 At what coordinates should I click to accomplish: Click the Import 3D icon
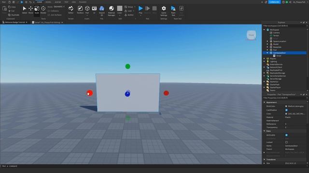pyautogui.click(x=102, y=9)
